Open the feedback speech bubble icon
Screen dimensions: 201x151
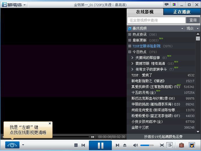[166, 5]
